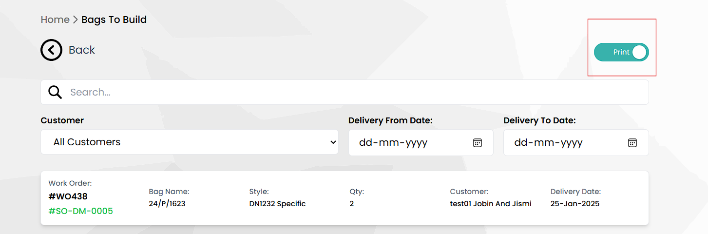
Task: Click the Qty value 2
Action: click(x=352, y=204)
